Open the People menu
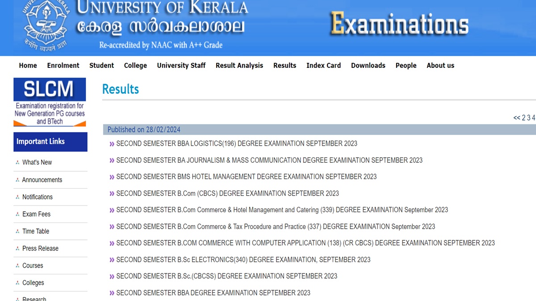Image resolution: width=536 pixels, height=301 pixels. point(406,66)
